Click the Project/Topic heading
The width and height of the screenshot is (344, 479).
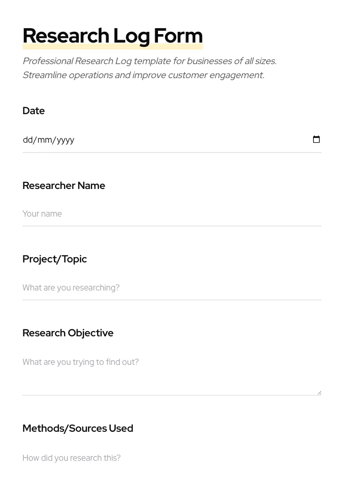point(55,259)
